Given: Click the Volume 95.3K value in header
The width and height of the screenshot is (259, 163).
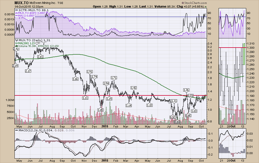Looking at the screenshot, I should [x=165, y=6].
